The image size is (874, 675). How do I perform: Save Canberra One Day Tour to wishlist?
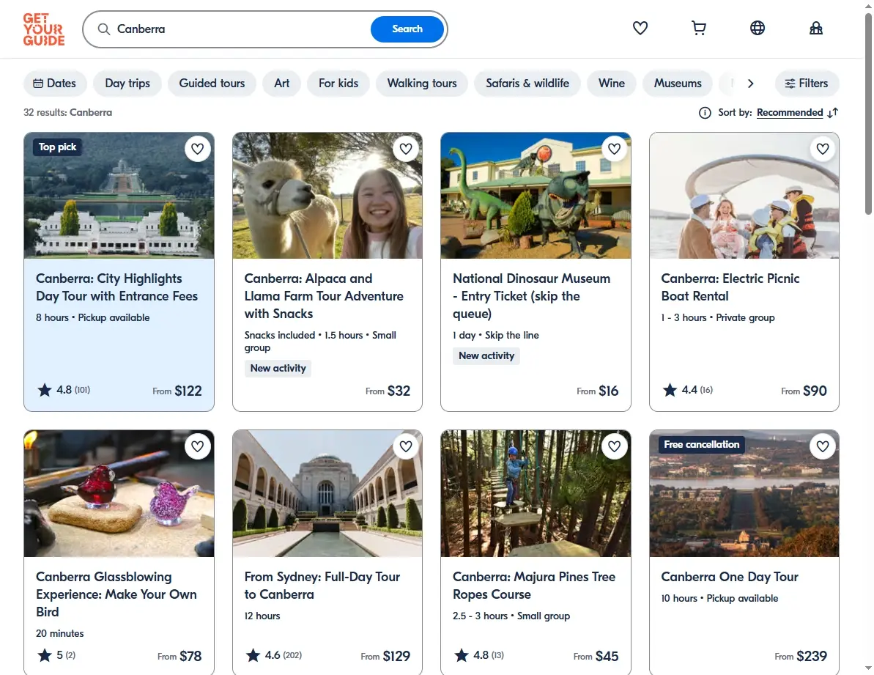click(823, 446)
